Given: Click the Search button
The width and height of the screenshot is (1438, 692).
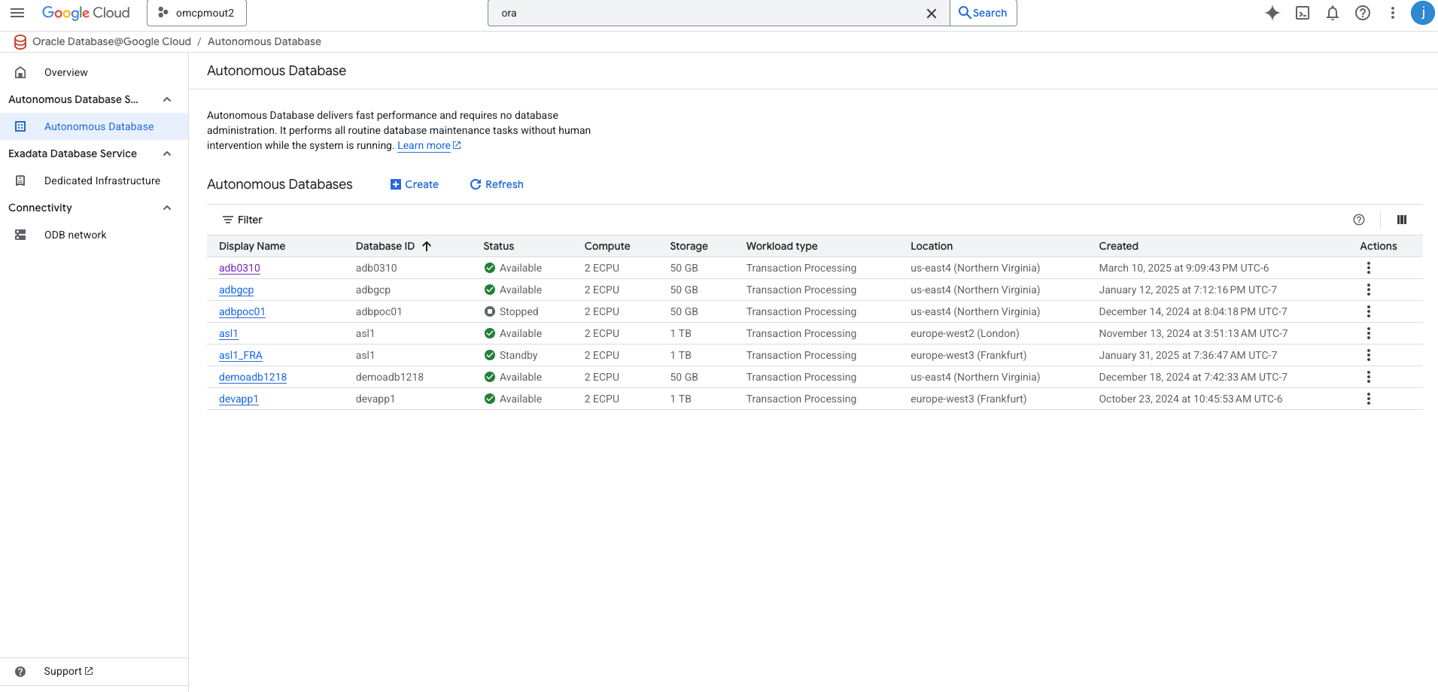Looking at the screenshot, I should [x=983, y=13].
